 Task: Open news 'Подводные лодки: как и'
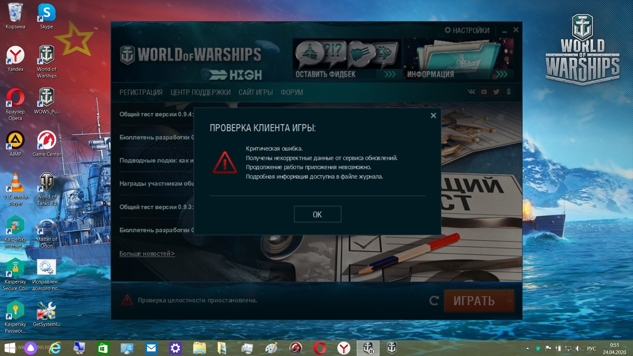point(157,161)
